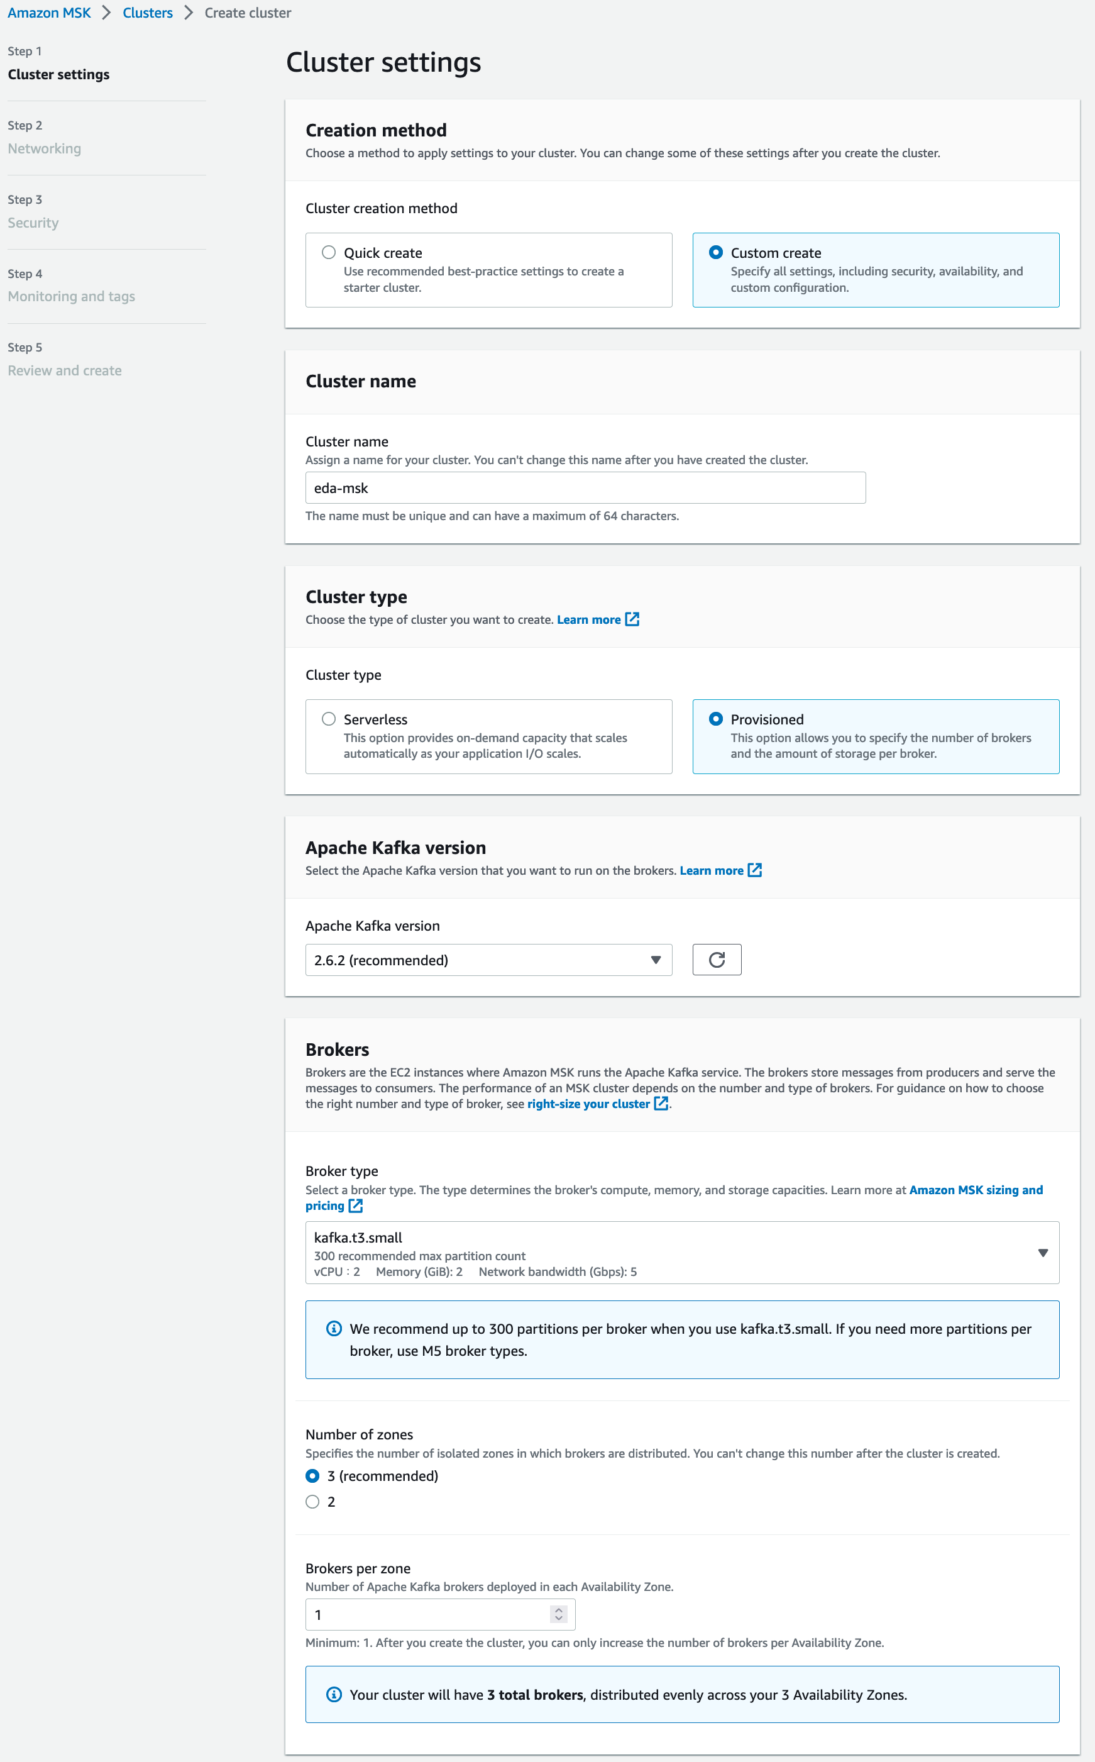
Task: Click external link icon after right-size your cluster
Action: 661,1104
